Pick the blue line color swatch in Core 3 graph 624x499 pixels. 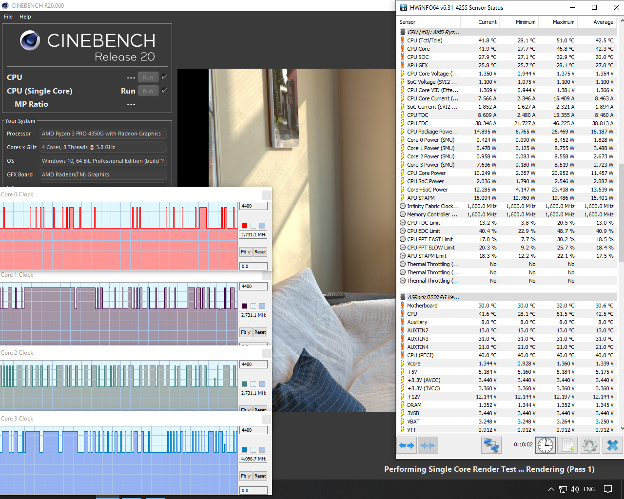click(x=245, y=450)
